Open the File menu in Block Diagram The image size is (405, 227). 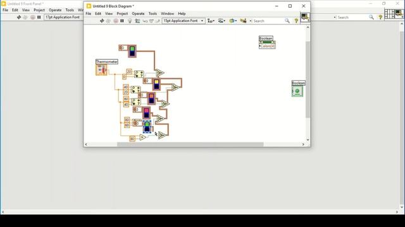[x=89, y=13]
